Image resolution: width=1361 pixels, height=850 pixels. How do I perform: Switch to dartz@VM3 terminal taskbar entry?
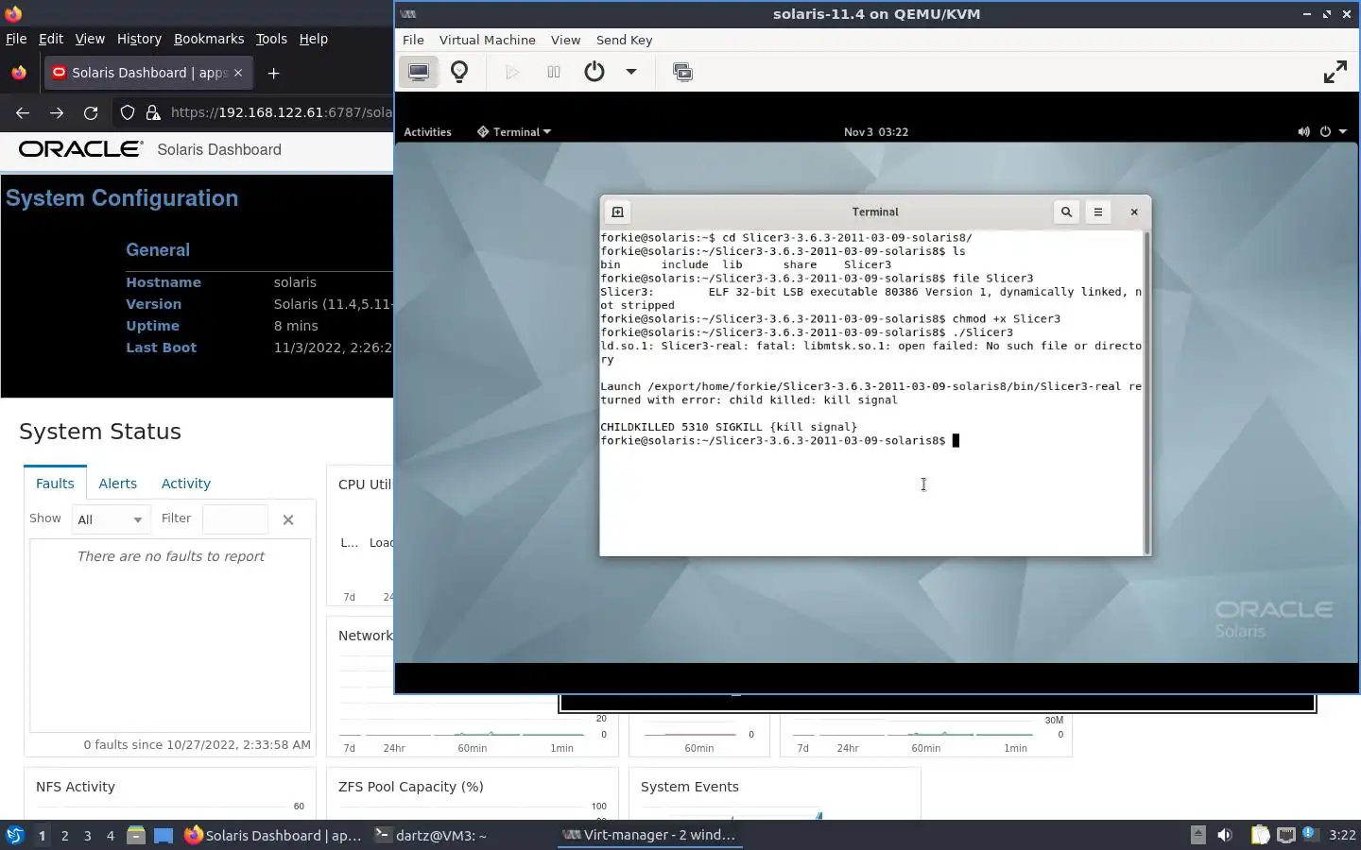431,835
